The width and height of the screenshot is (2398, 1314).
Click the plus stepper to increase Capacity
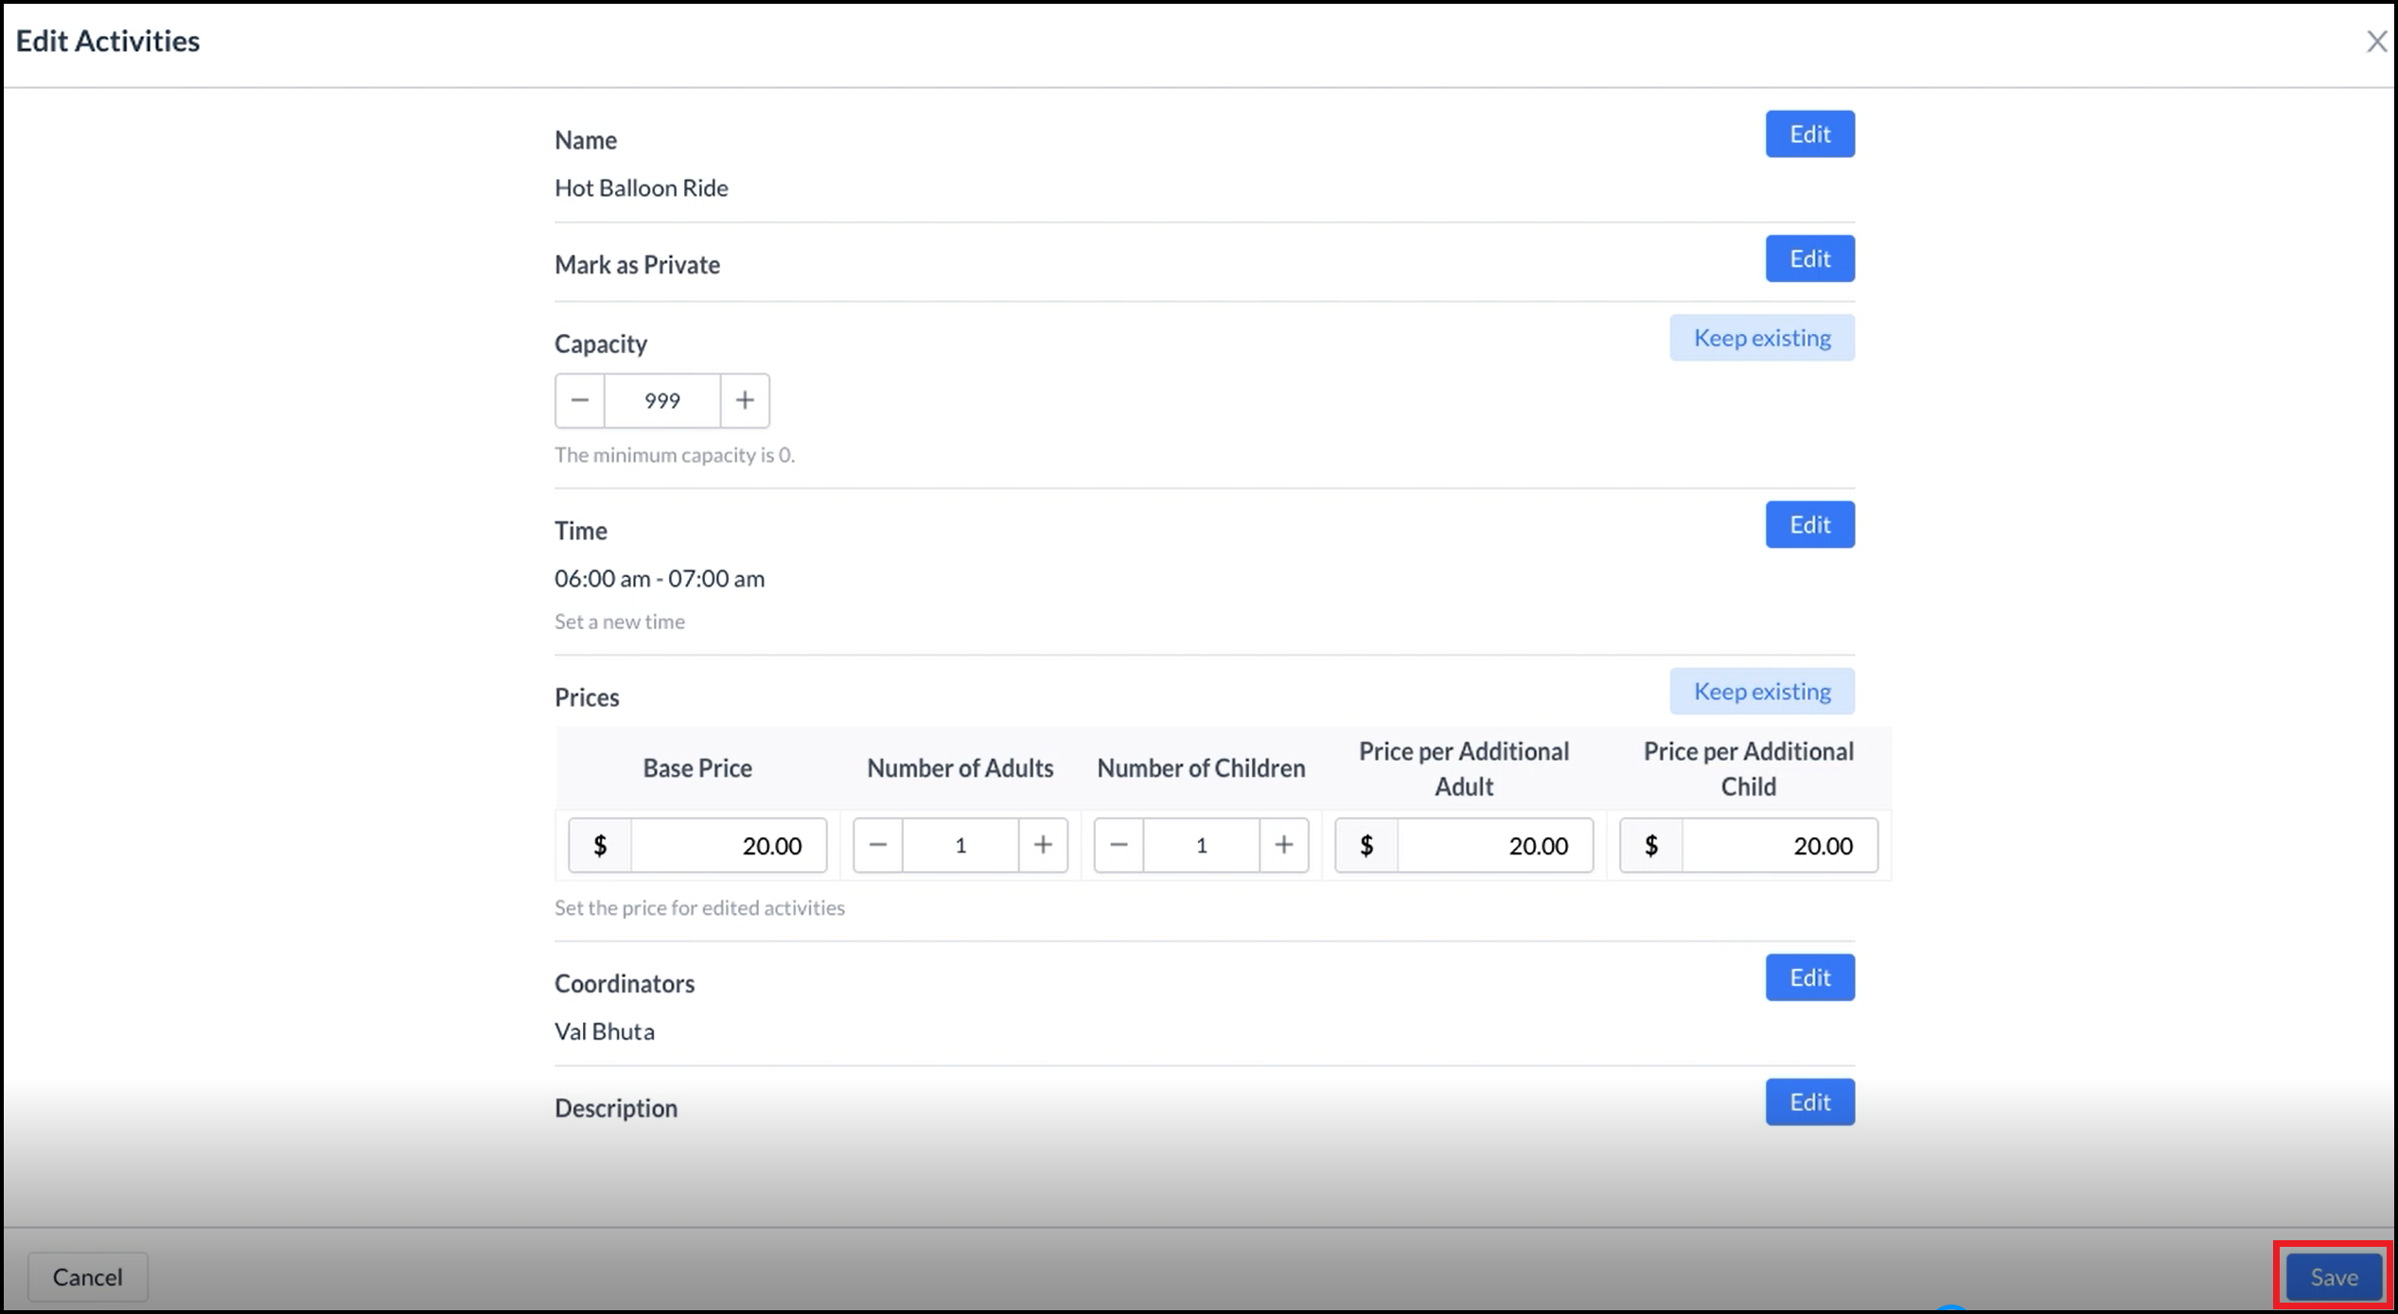745,400
